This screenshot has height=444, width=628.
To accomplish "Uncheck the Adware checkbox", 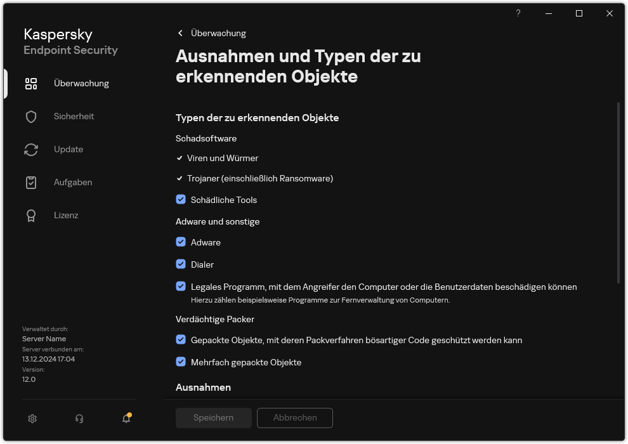I will click(x=181, y=242).
